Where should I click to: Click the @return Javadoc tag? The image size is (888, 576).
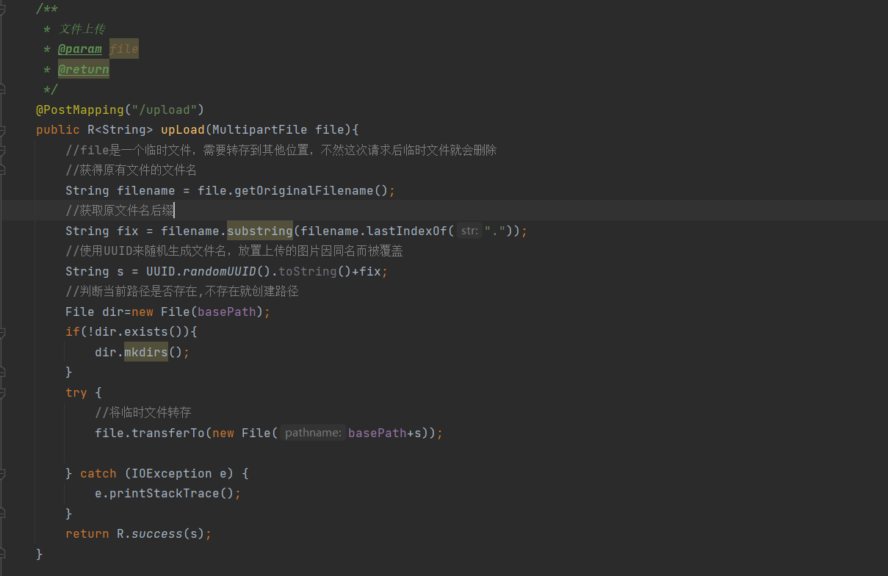pos(84,69)
